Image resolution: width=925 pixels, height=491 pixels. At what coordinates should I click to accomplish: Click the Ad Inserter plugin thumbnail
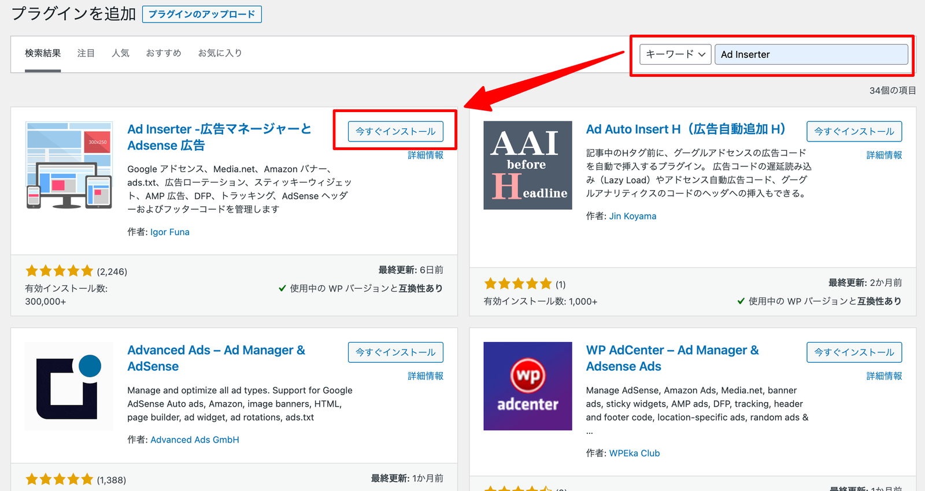point(69,165)
